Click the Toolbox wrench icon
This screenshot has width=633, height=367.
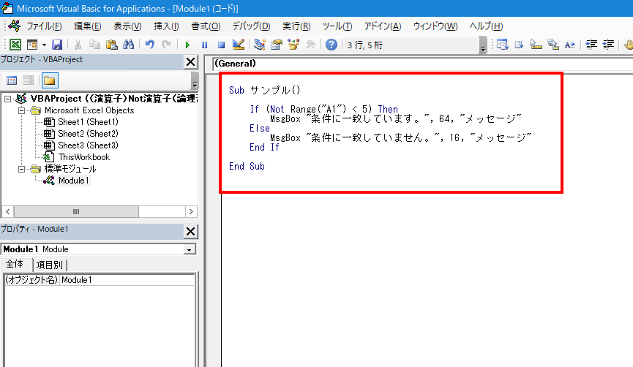310,45
